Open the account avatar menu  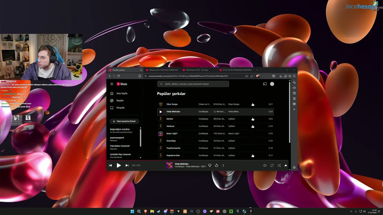272,84
